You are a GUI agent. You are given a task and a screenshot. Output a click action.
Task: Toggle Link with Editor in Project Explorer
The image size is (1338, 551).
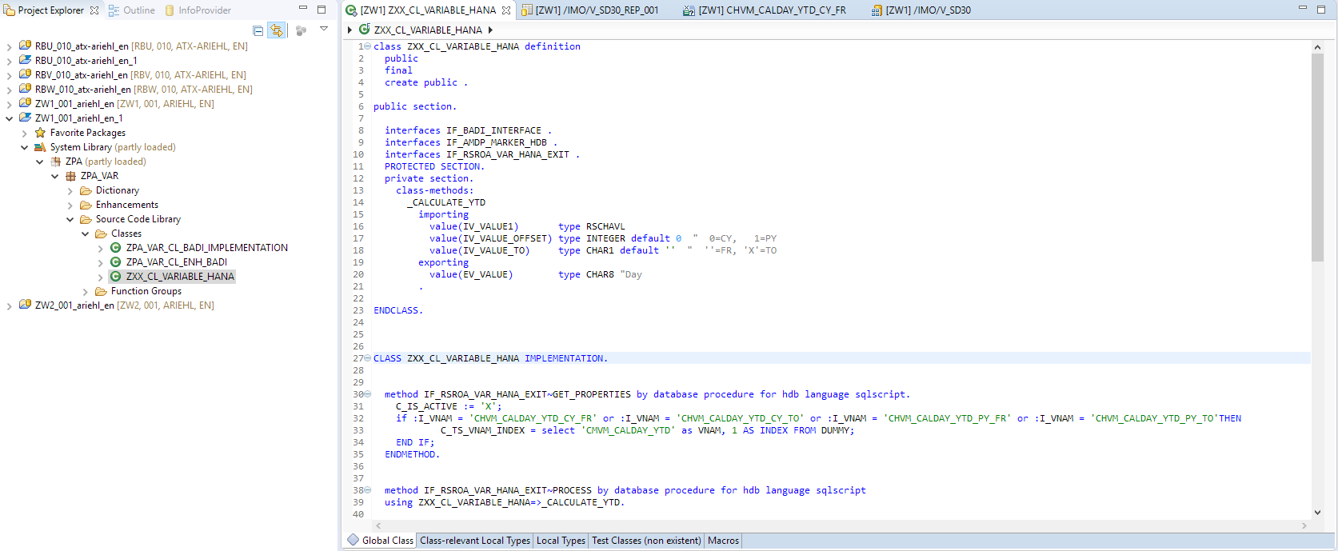[277, 30]
